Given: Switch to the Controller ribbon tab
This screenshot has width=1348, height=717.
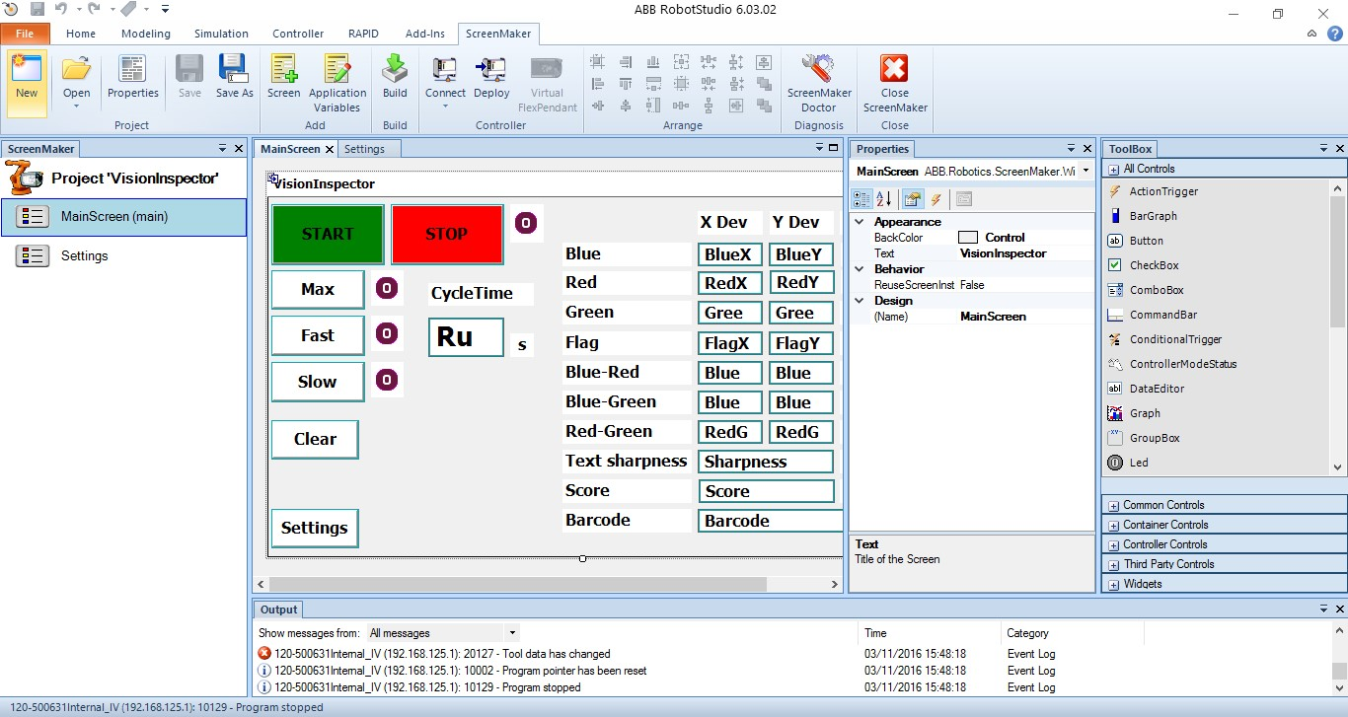Looking at the screenshot, I should pos(298,34).
